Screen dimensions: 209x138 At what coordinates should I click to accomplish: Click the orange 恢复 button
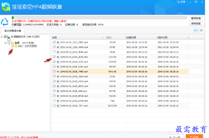point(194,137)
